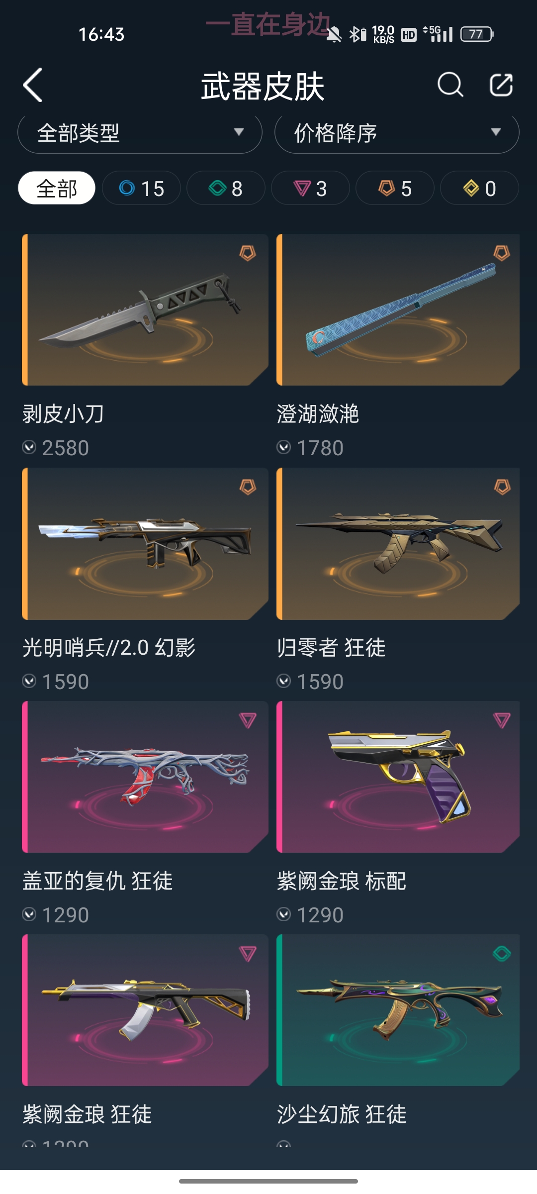Toggle the green diamond tier filter showing 8
The width and height of the screenshot is (537, 1194).
(226, 188)
